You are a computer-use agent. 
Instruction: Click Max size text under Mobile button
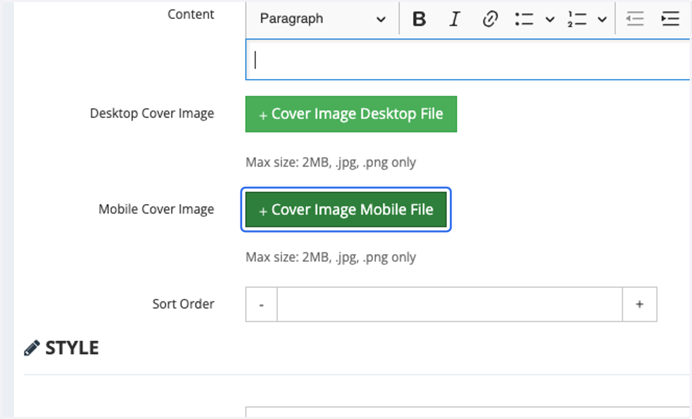[330, 257]
